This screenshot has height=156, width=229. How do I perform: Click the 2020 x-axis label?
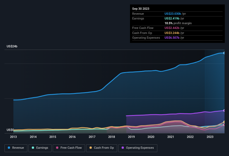pyautogui.click(x=151, y=137)
